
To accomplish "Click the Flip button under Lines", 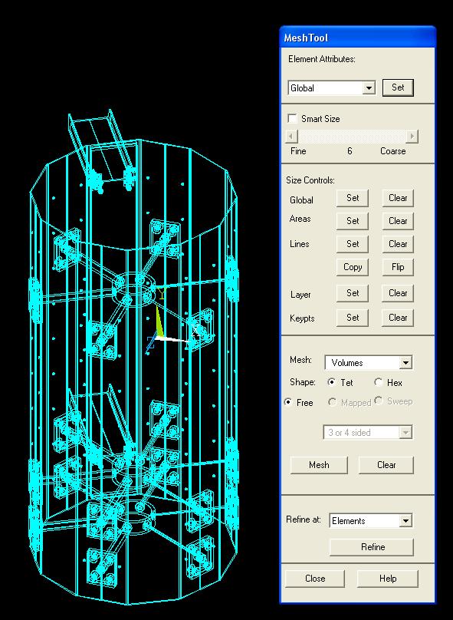I will click(x=398, y=267).
